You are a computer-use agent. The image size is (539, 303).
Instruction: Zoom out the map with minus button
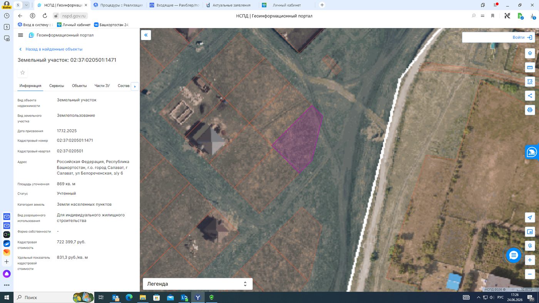pyautogui.click(x=530, y=275)
